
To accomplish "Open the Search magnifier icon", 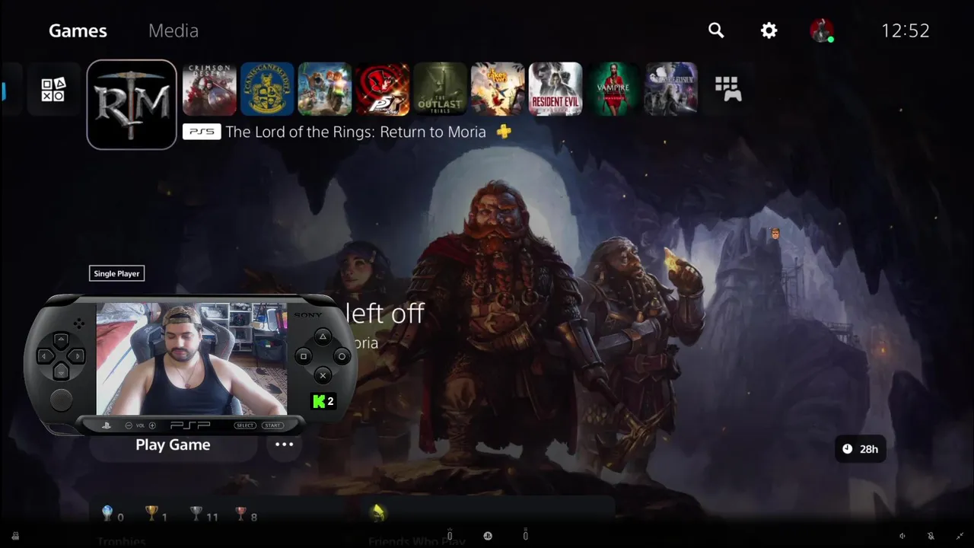I will click(x=716, y=30).
